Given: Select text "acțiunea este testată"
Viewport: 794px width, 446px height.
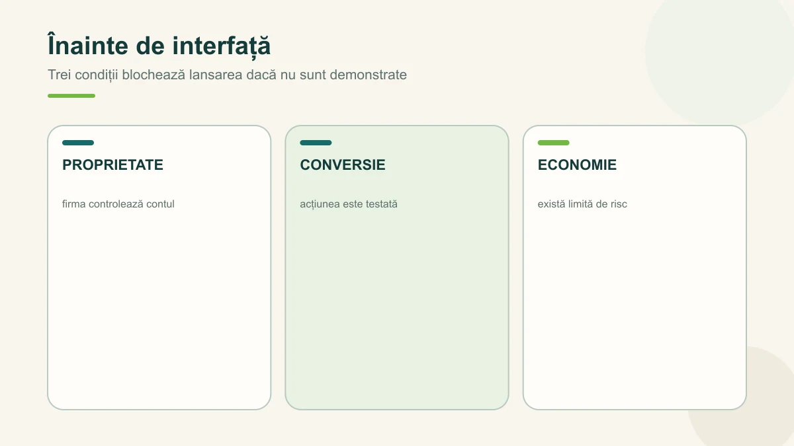Looking at the screenshot, I should [x=349, y=204].
